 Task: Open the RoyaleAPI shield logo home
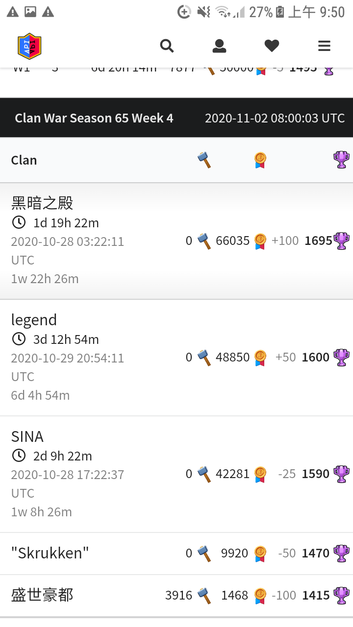click(29, 46)
